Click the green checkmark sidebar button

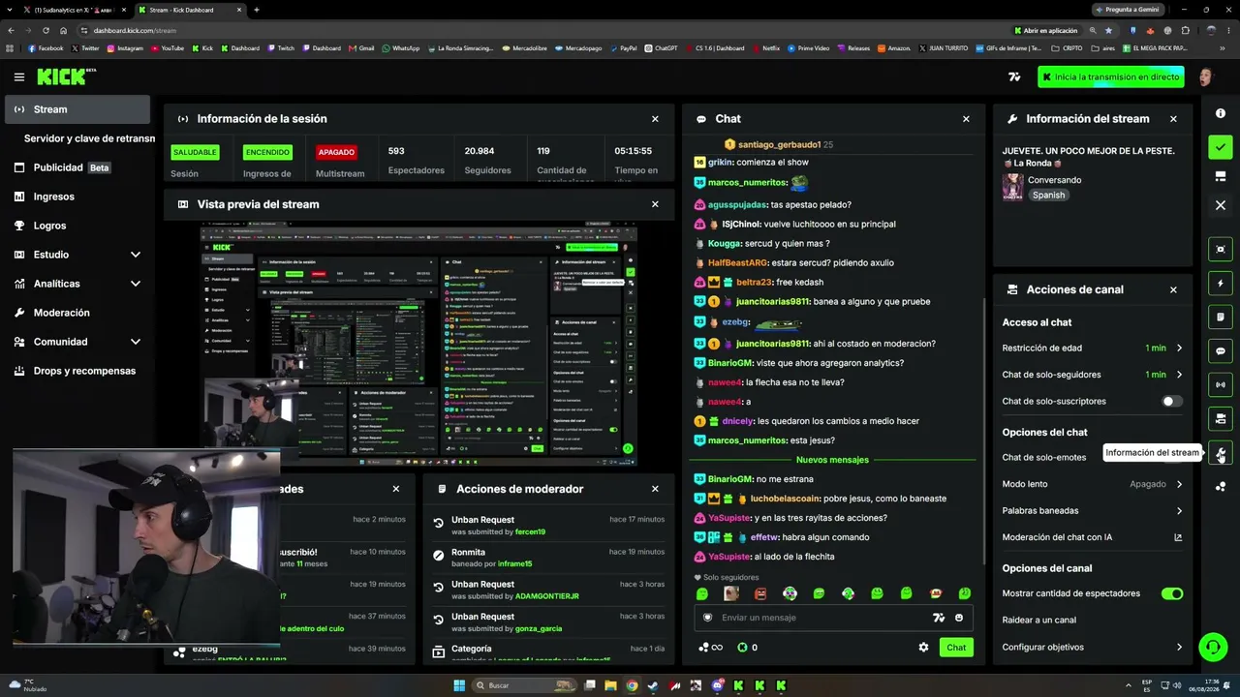point(1221,147)
